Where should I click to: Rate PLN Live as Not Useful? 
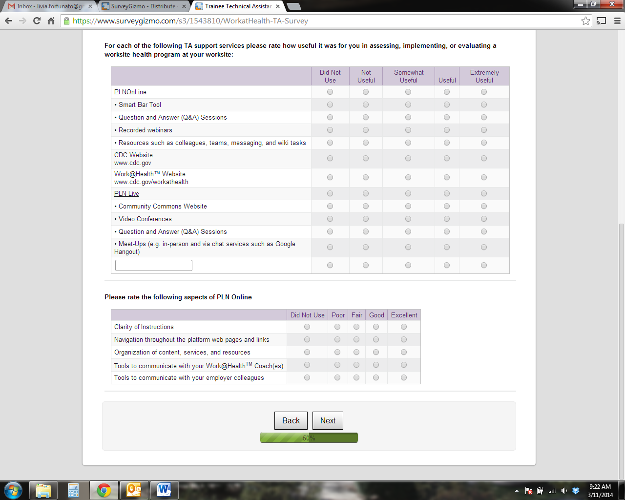coord(366,193)
